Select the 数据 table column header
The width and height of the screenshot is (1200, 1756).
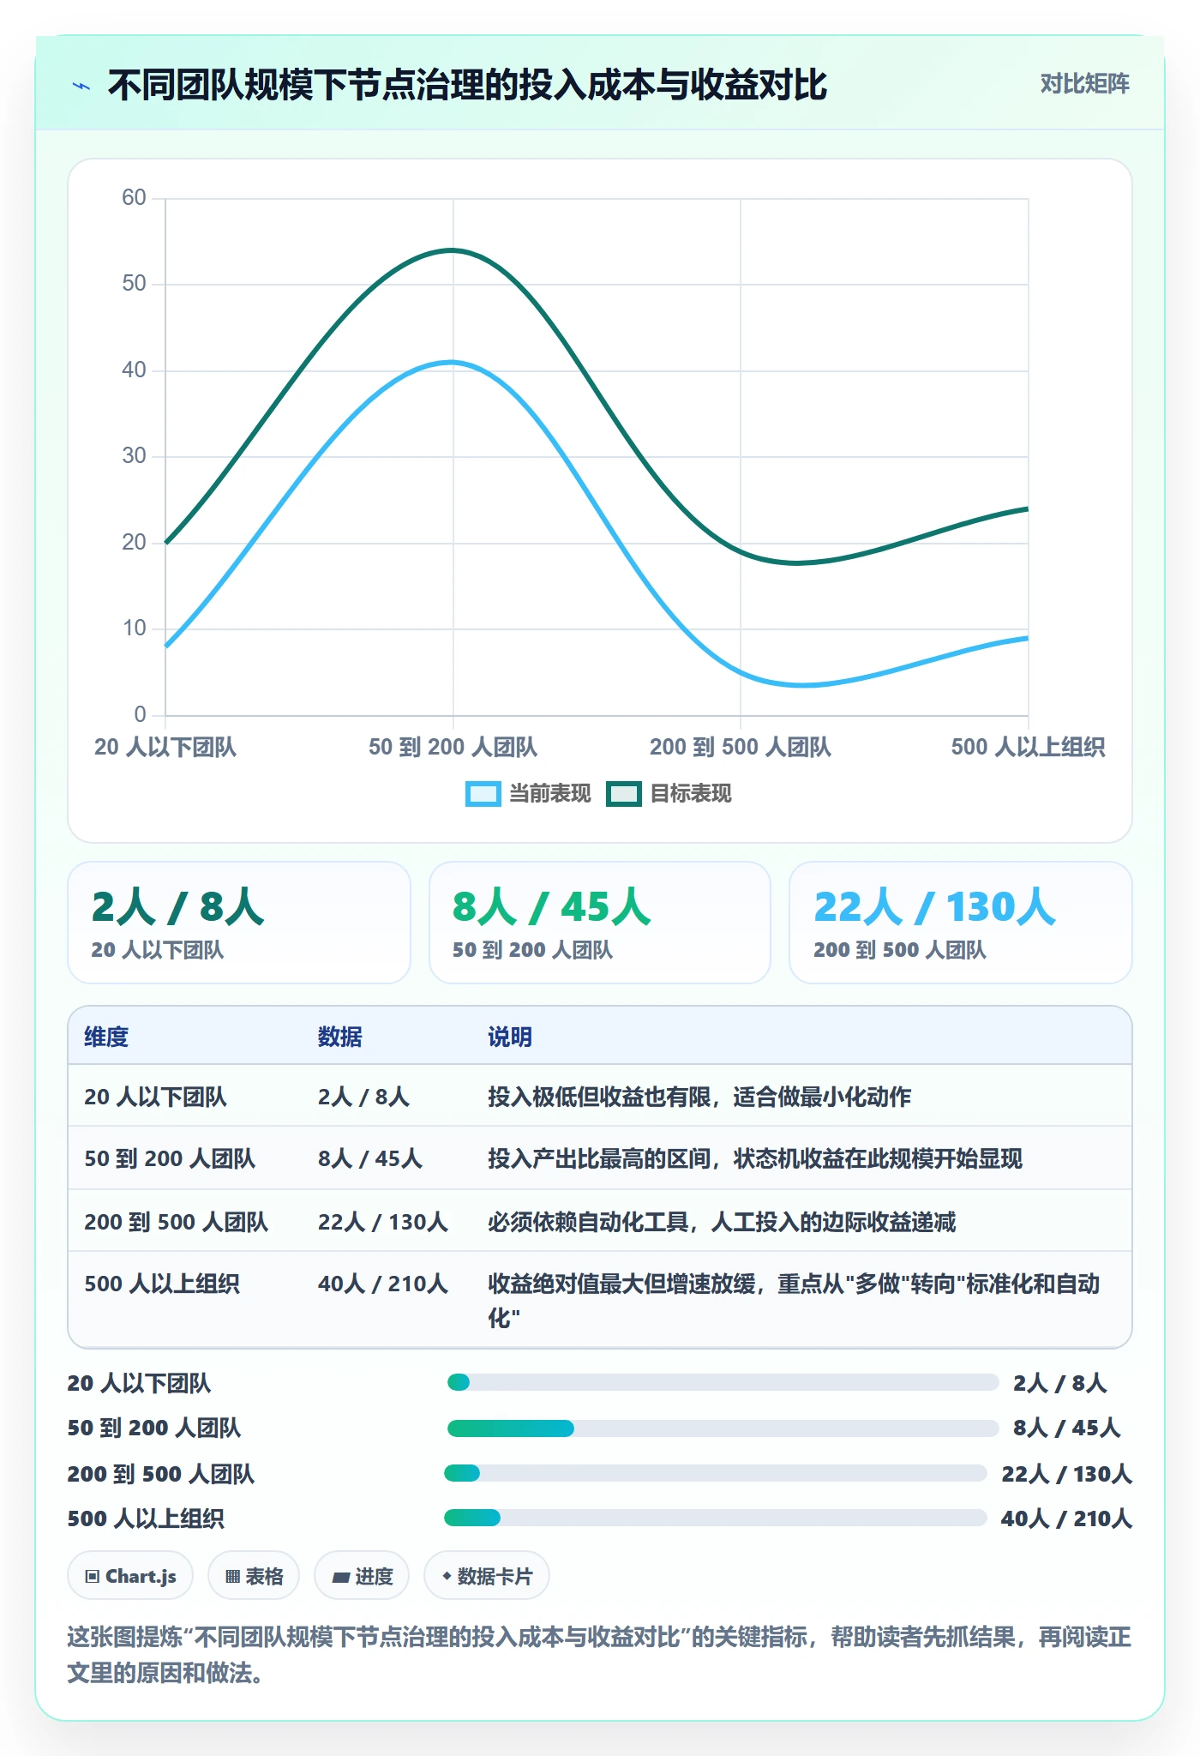[x=340, y=1037]
